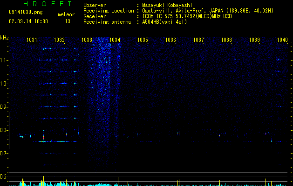Image resolution: width=293 pixels, height=186 pixels.
Task: Click the kHz axis unit label
Action: 4,38
